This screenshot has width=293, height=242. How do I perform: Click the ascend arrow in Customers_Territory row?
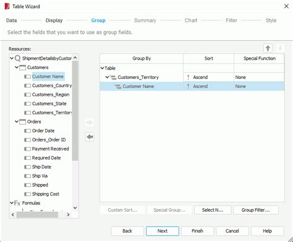point(188,77)
